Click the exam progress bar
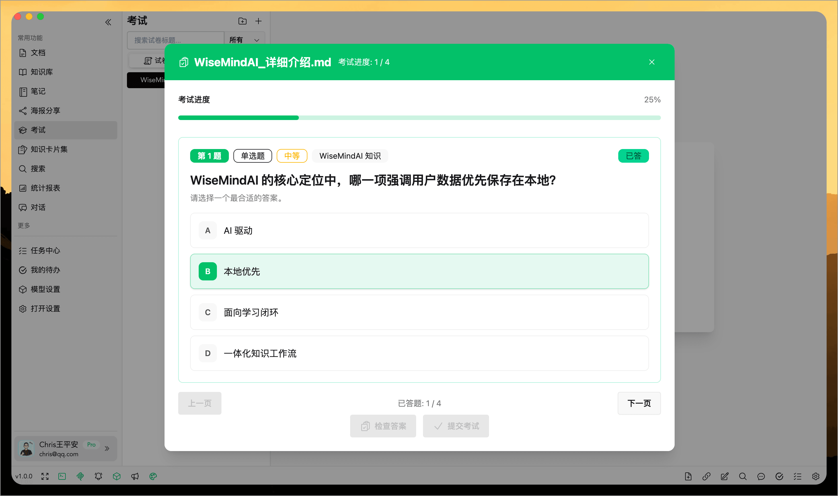 [419, 117]
